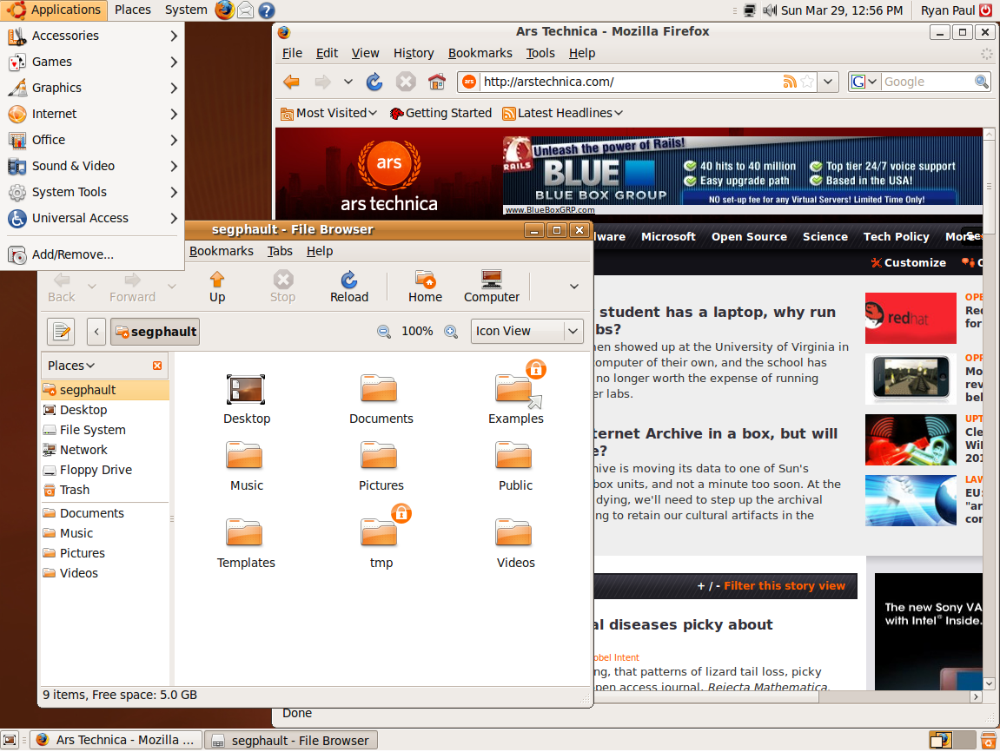Image resolution: width=1000 pixels, height=752 pixels.
Task: Open the Firefox history dropdown arrow
Action: [x=348, y=82]
